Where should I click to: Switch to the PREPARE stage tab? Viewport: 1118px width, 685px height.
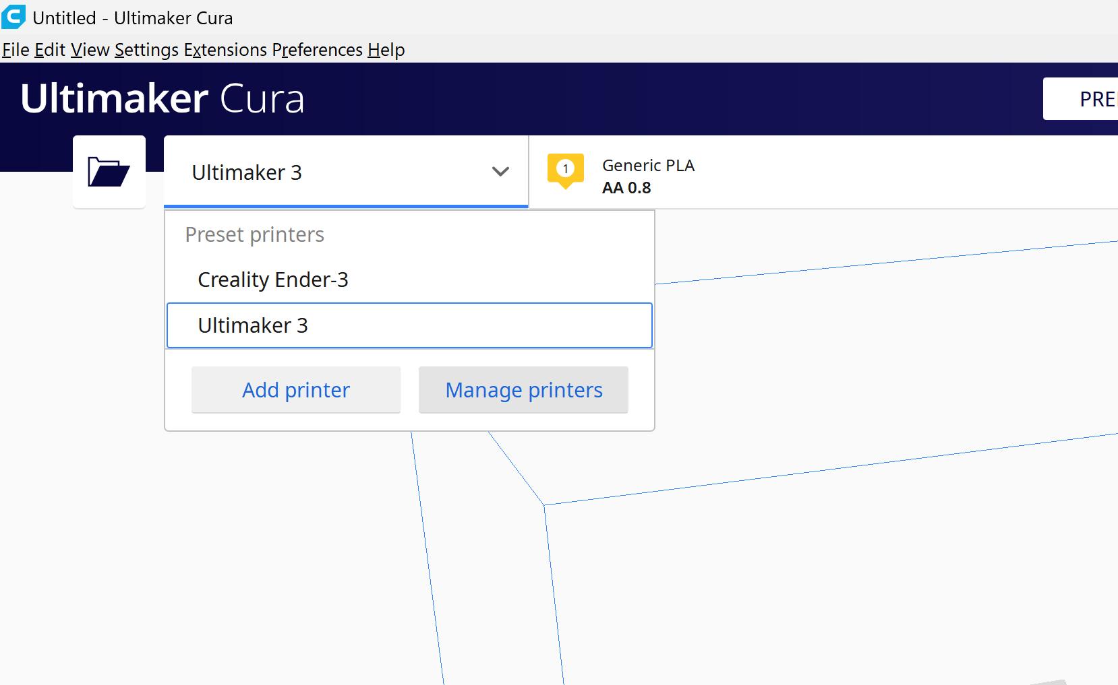tap(1080, 99)
